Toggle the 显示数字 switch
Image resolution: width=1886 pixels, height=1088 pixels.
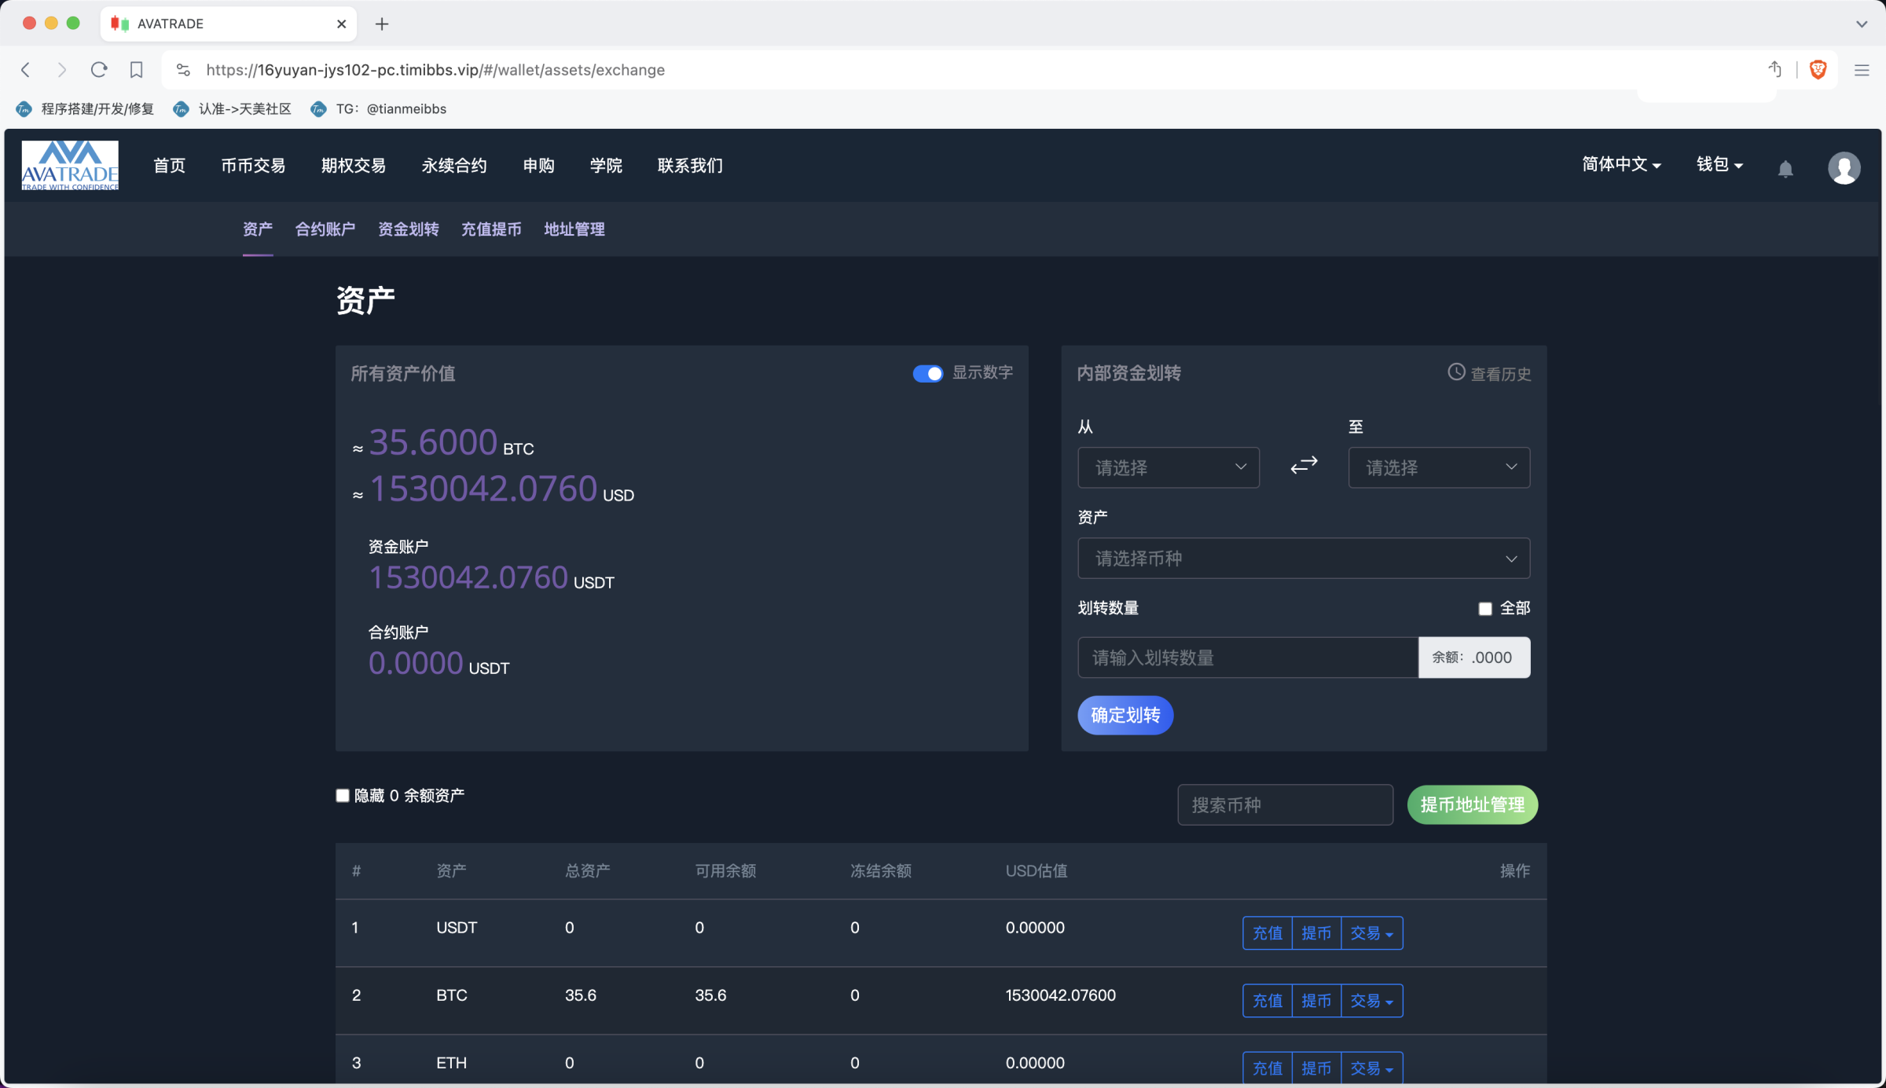(927, 374)
